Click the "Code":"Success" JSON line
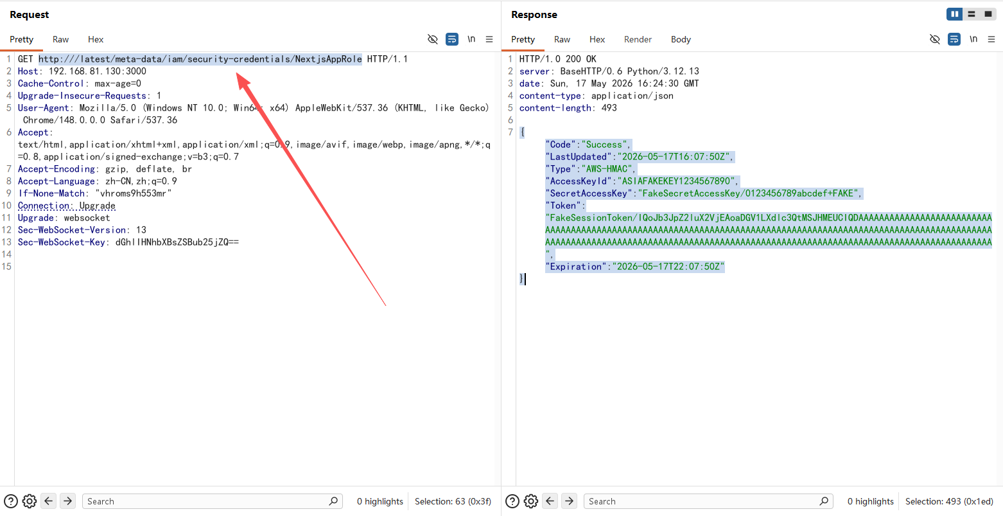The height and width of the screenshot is (516, 1003). pos(588,145)
